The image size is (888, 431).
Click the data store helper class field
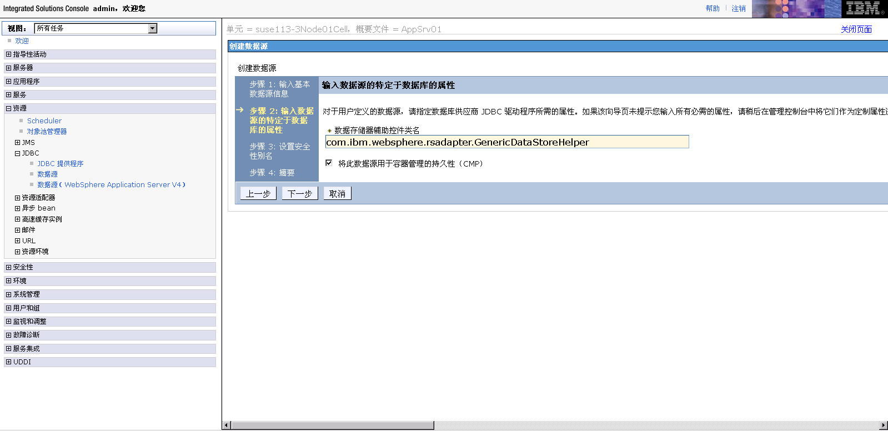coord(507,142)
